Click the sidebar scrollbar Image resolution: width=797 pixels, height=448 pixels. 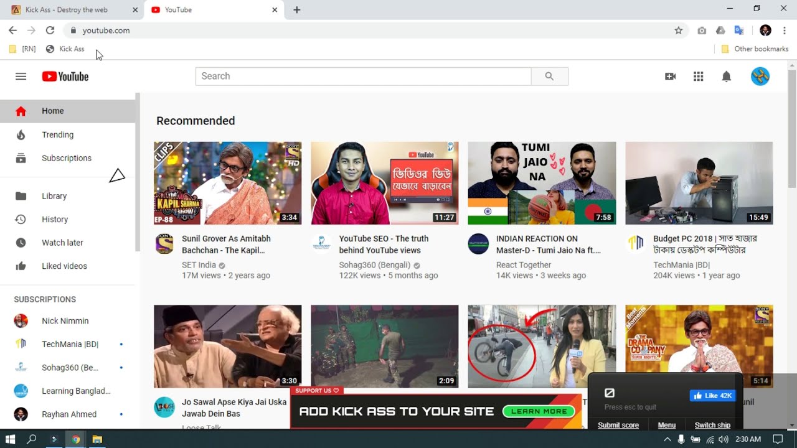138,172
